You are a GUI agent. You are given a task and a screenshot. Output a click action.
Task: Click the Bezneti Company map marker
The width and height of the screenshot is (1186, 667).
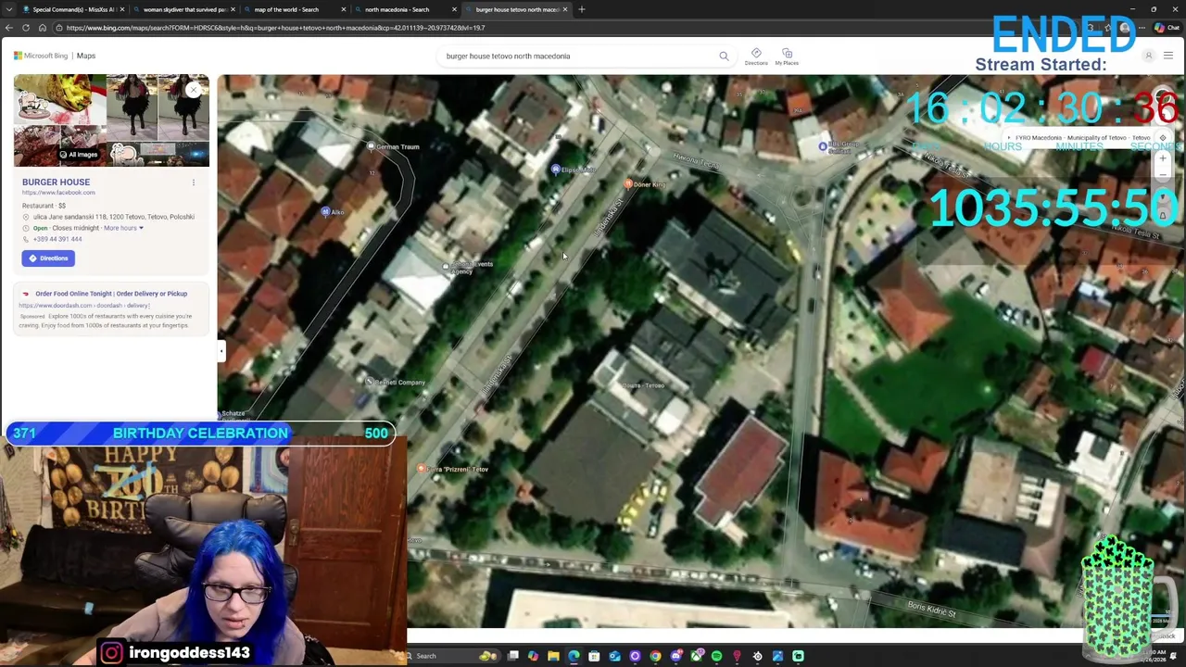point(369,382)
